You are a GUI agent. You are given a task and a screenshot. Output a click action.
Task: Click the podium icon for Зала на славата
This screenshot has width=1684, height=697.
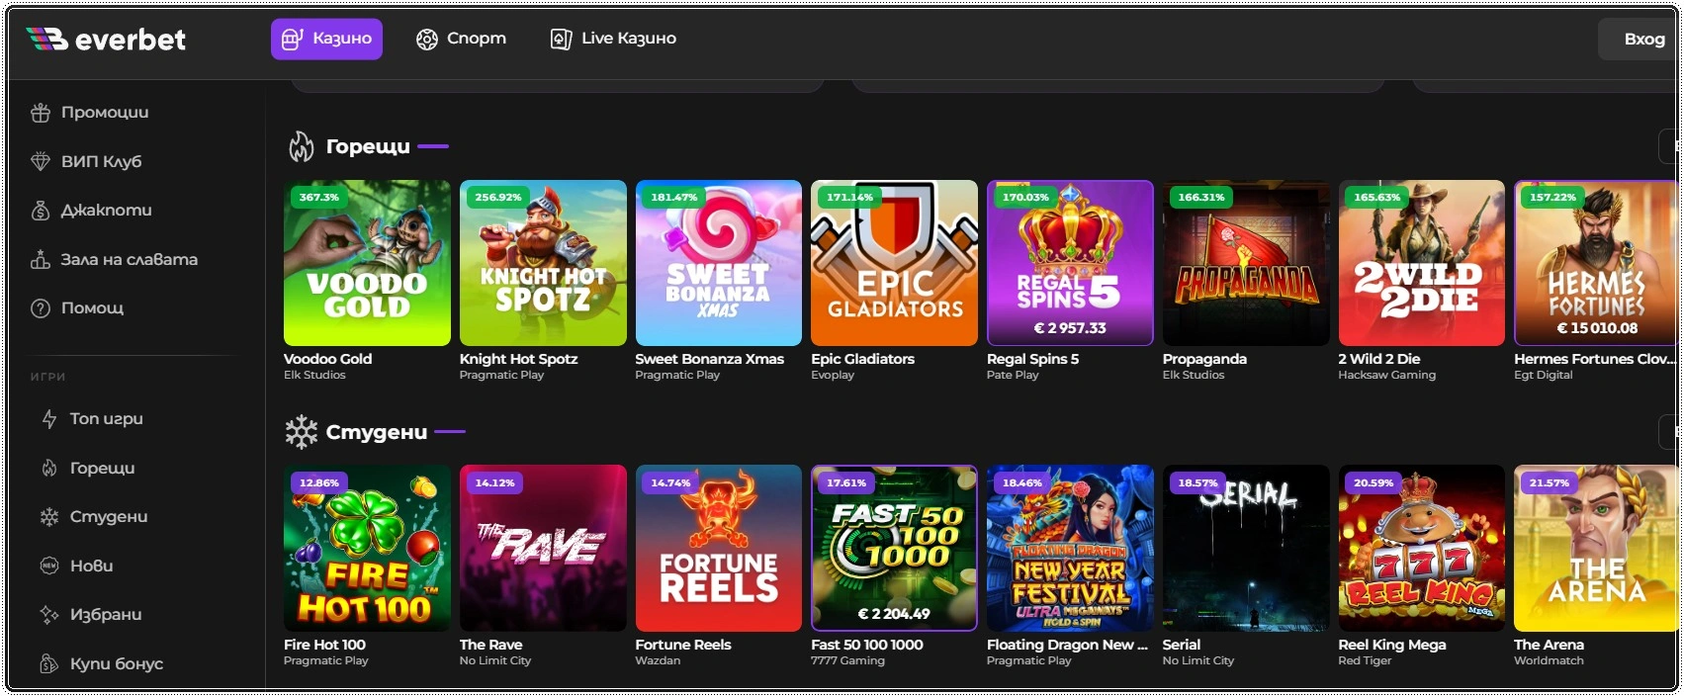41,260
